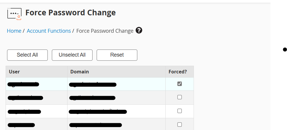Click the Forced? column header

[178, 72]
